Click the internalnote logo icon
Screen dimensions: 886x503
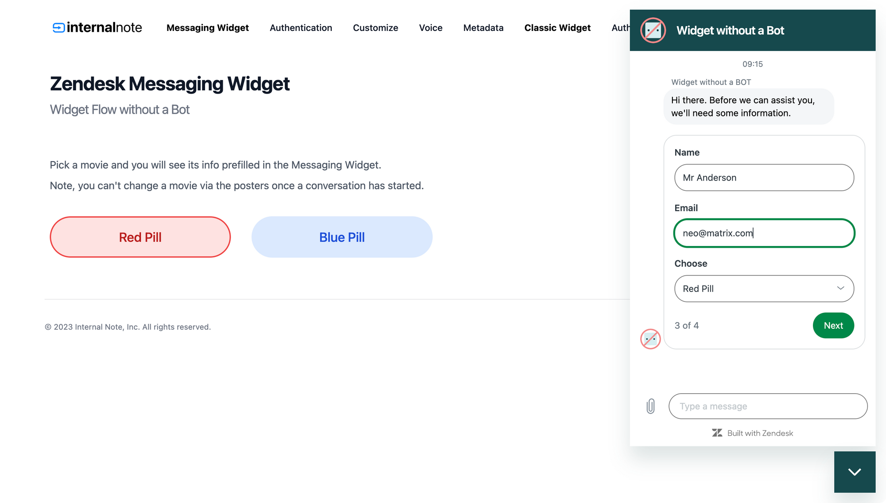point(58,27)
